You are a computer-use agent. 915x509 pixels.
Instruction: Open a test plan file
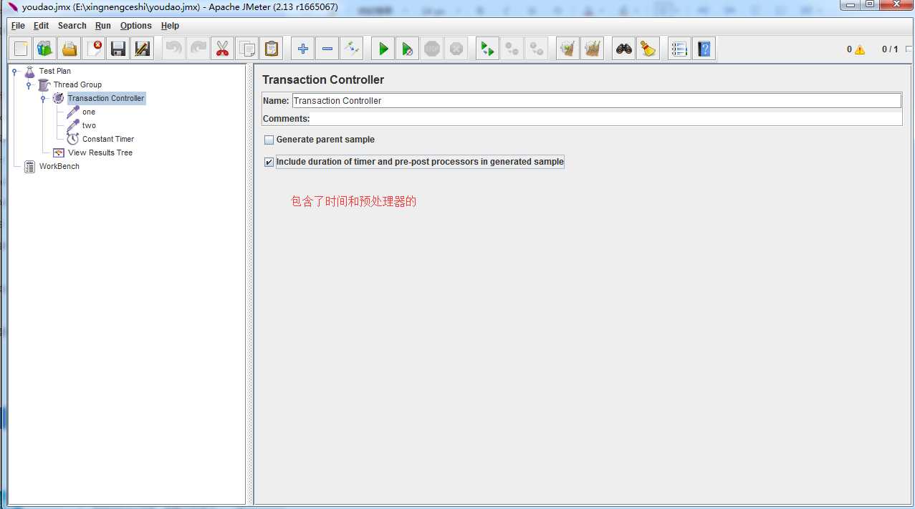(x=70, y=49)
